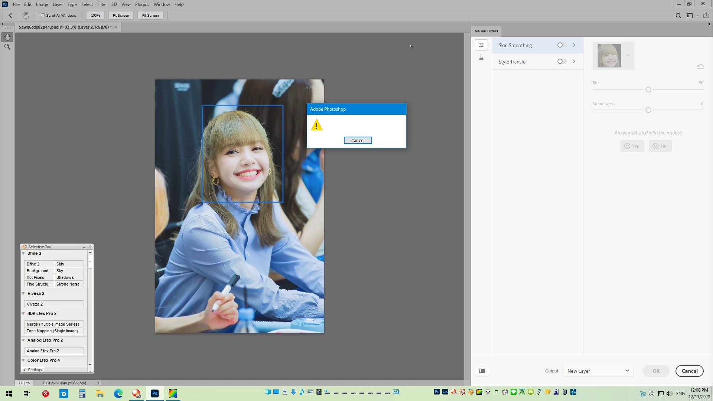Open the featured filters list icon

click(481, 45)
